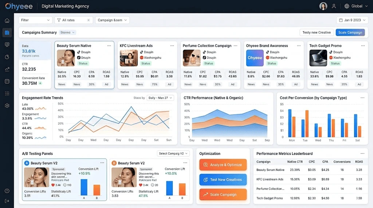Click the account person icon
Screen dimensions: 373x208
click(x=334, y=6)
